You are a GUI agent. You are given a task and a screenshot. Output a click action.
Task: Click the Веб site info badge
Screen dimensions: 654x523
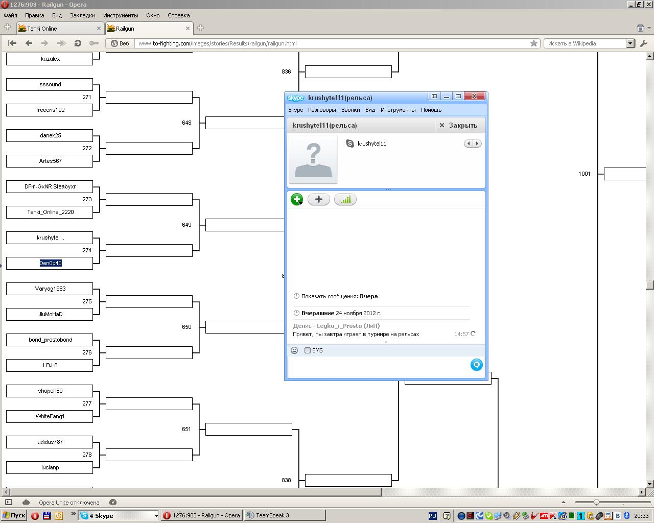(x=121, y=43)
